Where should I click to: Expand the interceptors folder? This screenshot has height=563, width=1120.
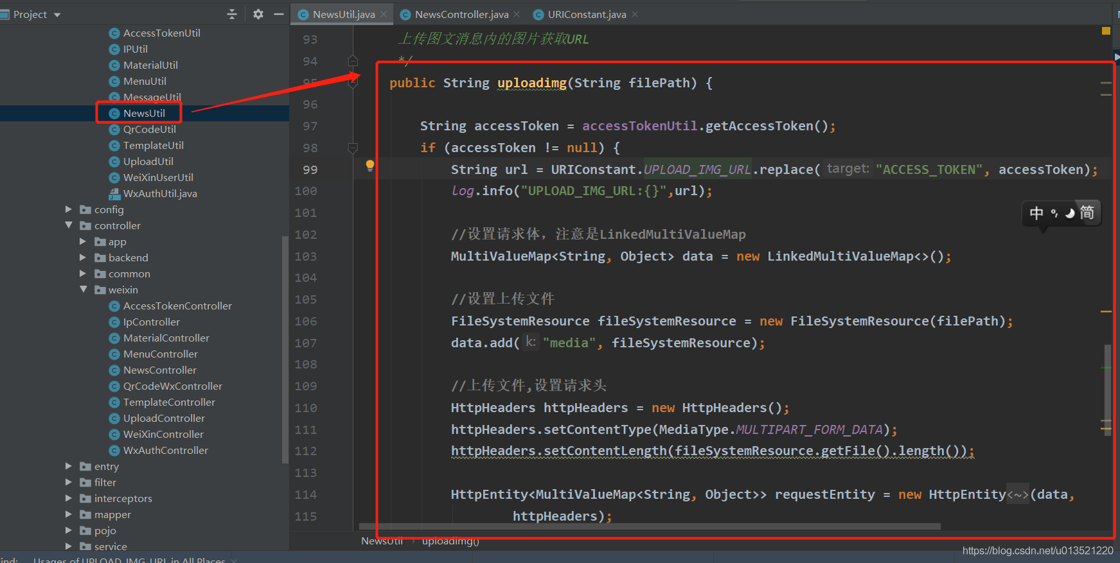(68, 498)
